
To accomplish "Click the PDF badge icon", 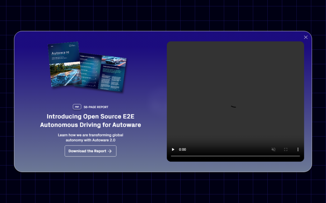I will (x=77, y=107).
